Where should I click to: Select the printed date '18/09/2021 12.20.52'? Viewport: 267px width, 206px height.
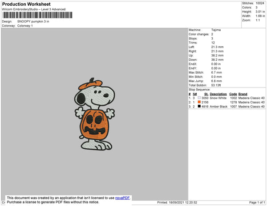(183, 202)
